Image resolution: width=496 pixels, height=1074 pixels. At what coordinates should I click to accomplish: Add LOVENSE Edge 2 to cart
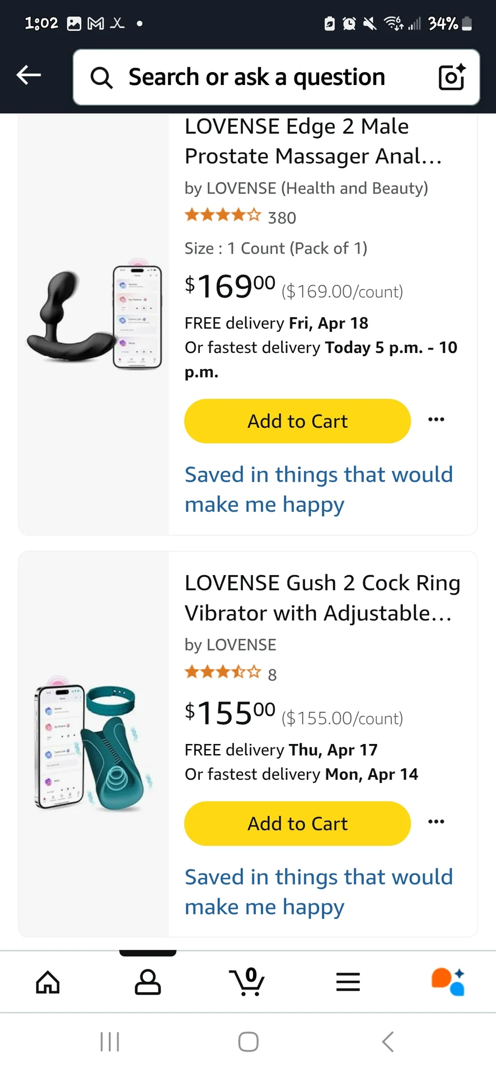click(297, 421)
